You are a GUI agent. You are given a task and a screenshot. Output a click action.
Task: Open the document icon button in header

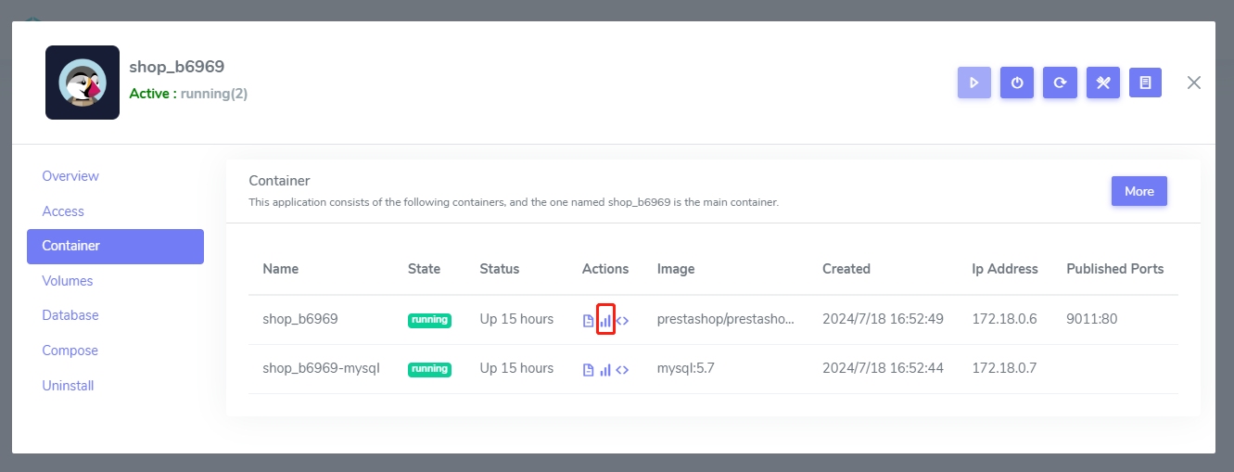point(1145,83)
